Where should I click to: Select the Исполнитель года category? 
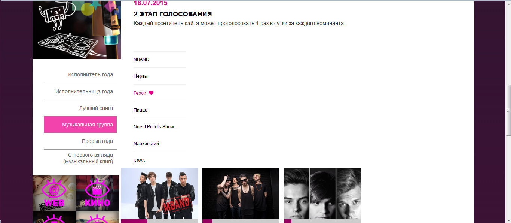[x=90, y=74]
